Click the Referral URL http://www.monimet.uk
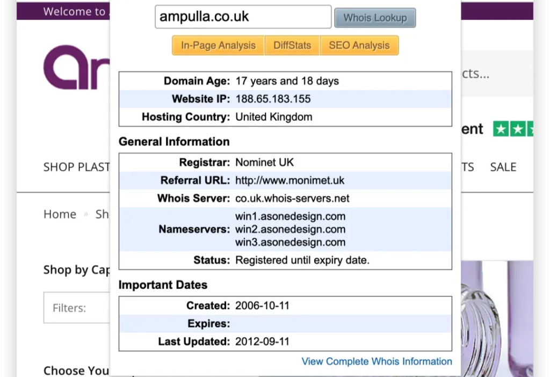This screenshot has height=377, width=550. (290, 180)
